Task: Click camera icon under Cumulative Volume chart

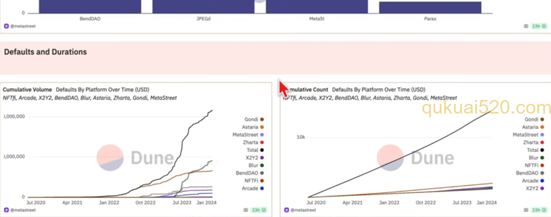Action: coord(246,210)
